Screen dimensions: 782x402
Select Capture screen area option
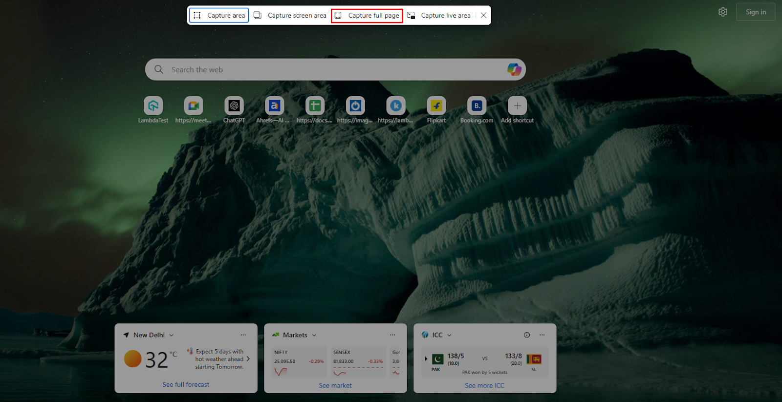coord(290,16)
